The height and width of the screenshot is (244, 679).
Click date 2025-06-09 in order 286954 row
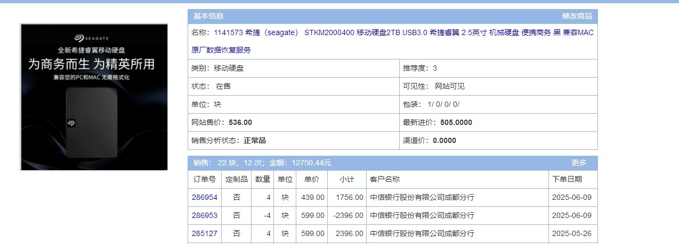(x=572, y=197)
